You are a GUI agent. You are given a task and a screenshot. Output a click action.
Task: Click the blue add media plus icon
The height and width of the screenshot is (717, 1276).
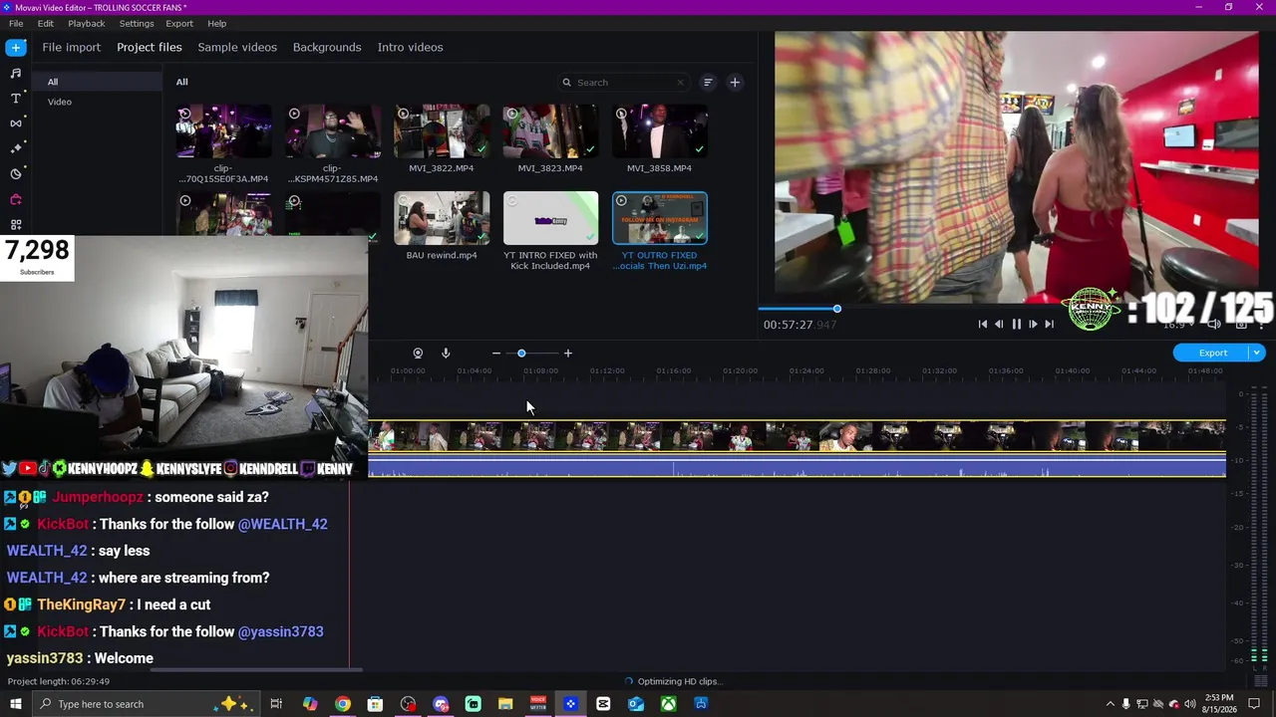(x=15, y=47)
